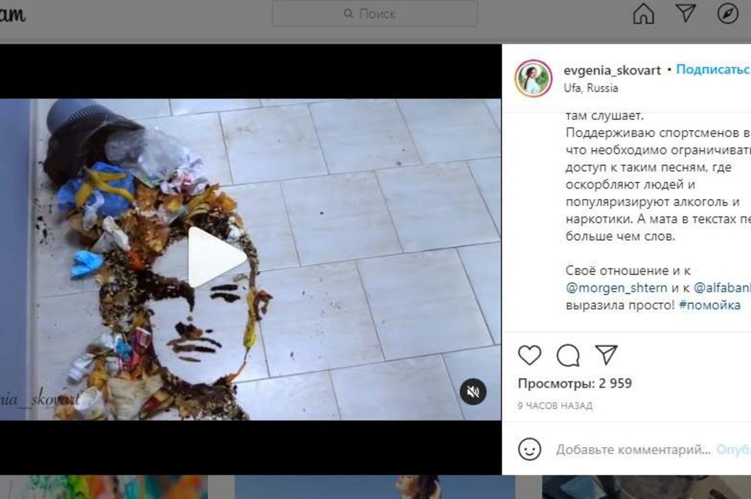Share the post via paper plane below caption
This screenshot has height=499, width=751.
coord(606,355)
